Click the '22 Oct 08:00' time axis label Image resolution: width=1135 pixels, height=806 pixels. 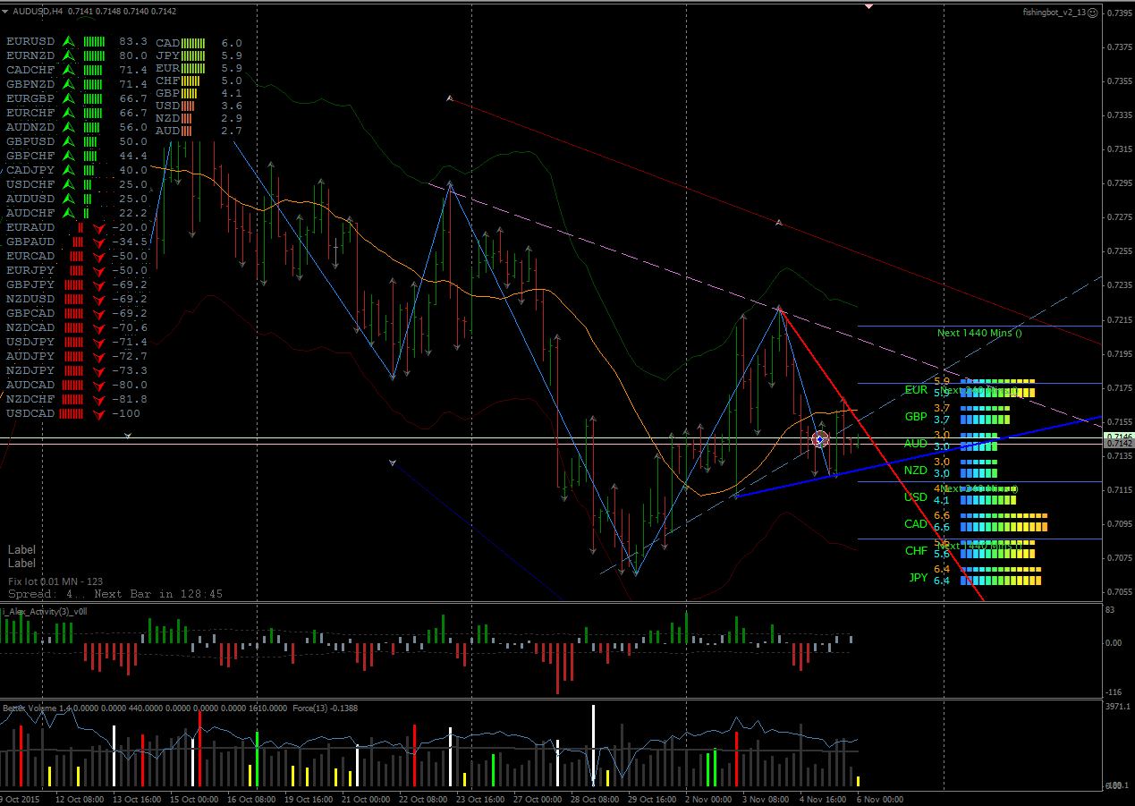tap(422, 799)
